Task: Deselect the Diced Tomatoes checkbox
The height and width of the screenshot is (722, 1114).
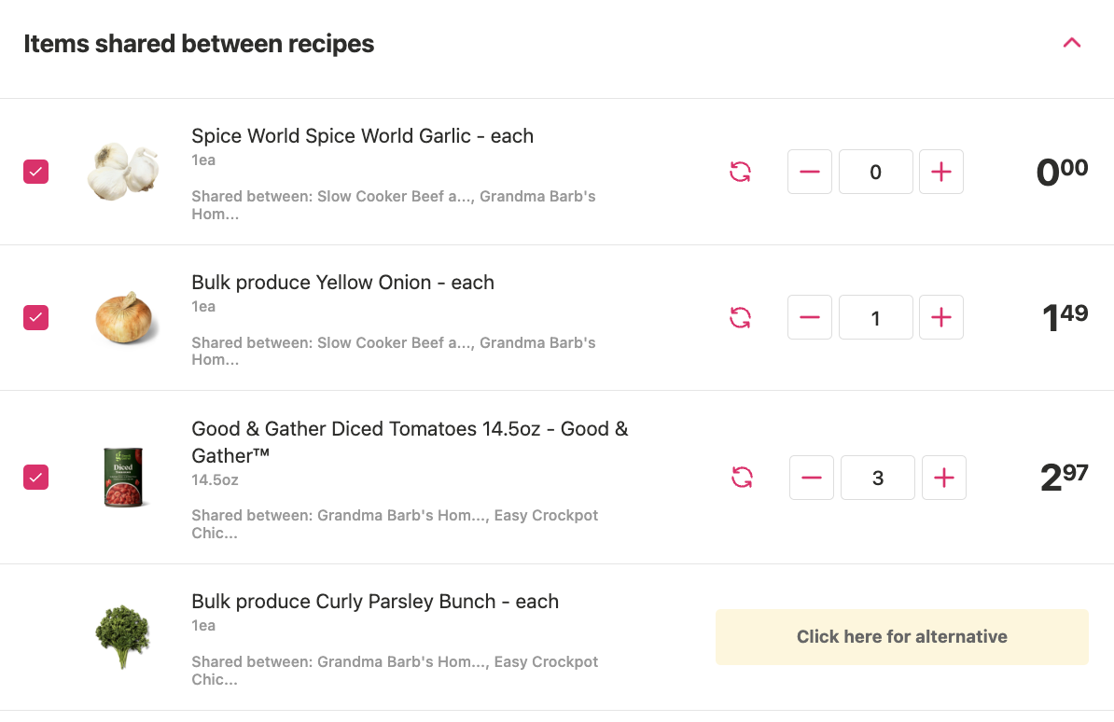Action: click(36, 477)
